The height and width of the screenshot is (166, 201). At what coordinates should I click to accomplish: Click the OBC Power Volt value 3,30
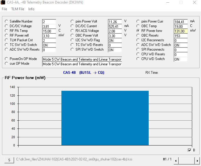pos(115,36)
